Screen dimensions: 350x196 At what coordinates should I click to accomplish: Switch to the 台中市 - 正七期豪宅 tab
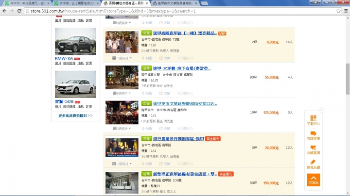point(76,3)
